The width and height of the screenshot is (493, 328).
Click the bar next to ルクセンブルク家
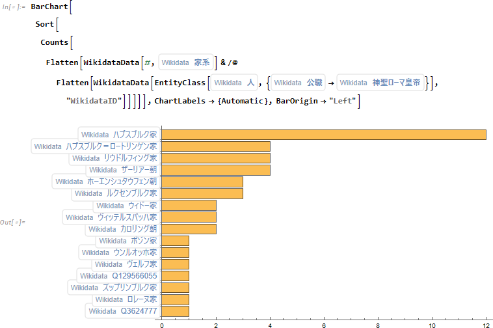tap(202, 193)
